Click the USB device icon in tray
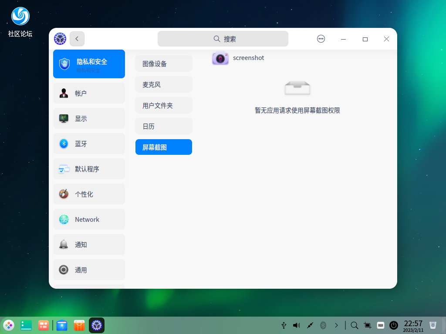 [x=284, y=325]
